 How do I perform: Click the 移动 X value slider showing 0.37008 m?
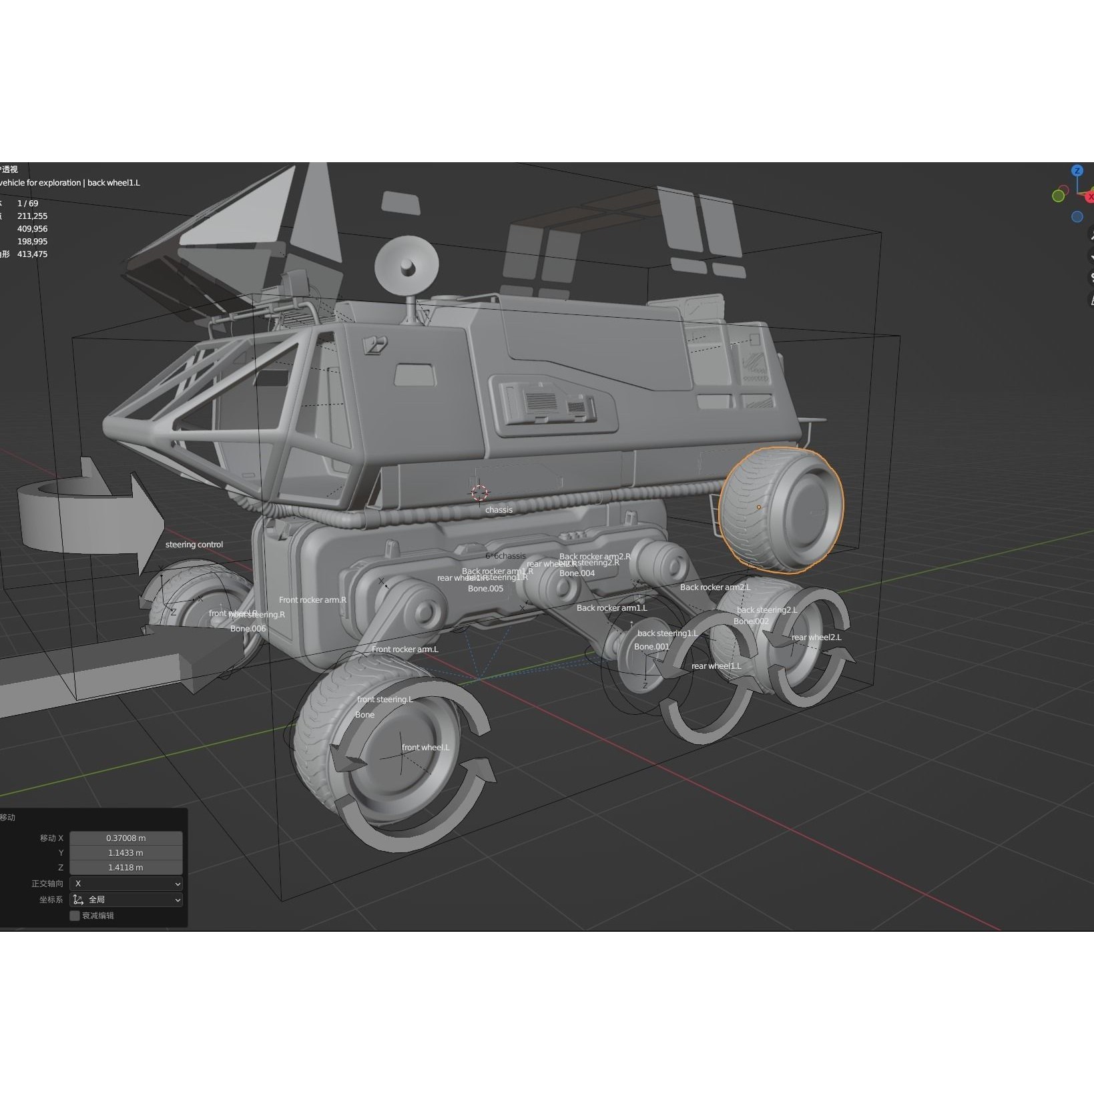[126, 838]
